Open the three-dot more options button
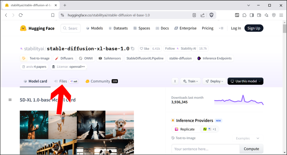The height and width of the screenshot is (155, 287). click(175, 81)
